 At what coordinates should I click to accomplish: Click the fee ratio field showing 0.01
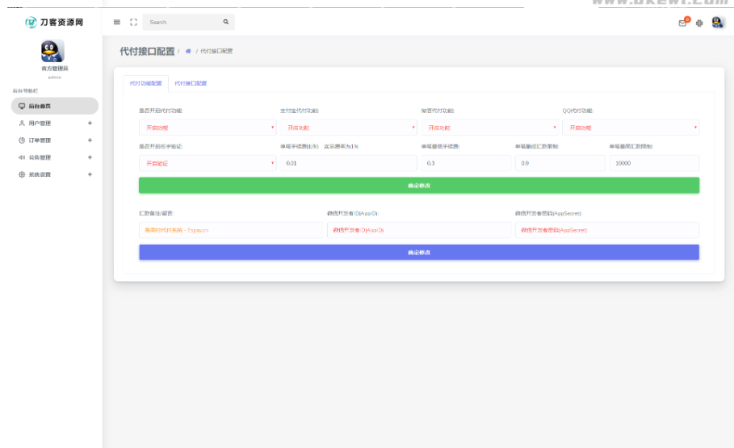click(348, 163)
